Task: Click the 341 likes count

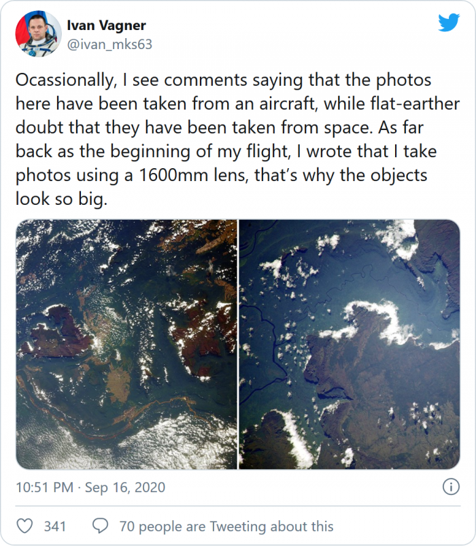Action: tap(54, 526)
